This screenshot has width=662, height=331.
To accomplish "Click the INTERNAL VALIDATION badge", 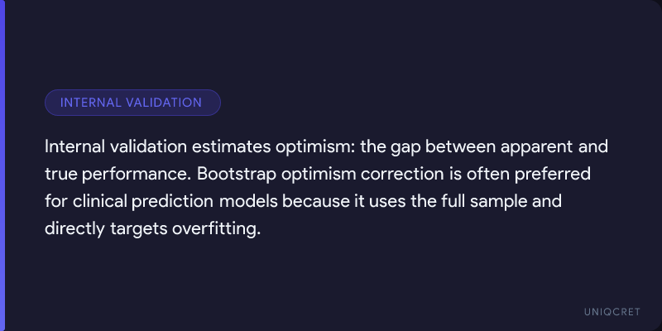I will 132,103.
